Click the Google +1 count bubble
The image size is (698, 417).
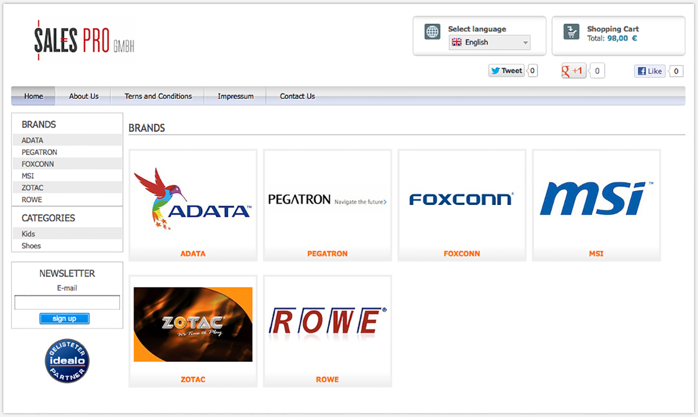click(597, 71)
